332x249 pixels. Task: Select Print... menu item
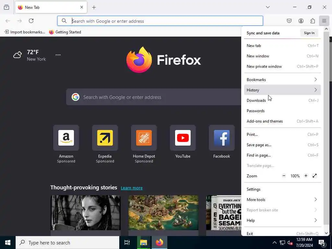(x=282, y=135)
